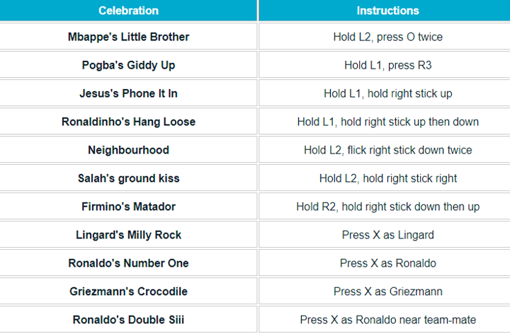Click the 'Press X as Lingard' instruction
This screenshot has width=510, height=334.
pos(387,235)
